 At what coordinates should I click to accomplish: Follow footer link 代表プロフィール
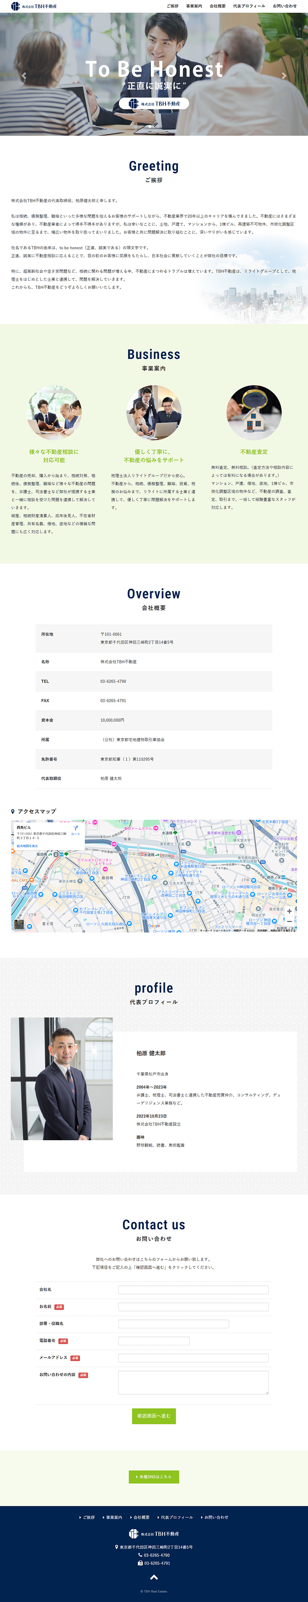pos(176,1517)
